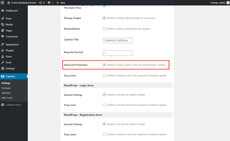
Task: Enable Time Limit checkbox under Registration form
Action: pyautogui.click(x=104, y=134)
